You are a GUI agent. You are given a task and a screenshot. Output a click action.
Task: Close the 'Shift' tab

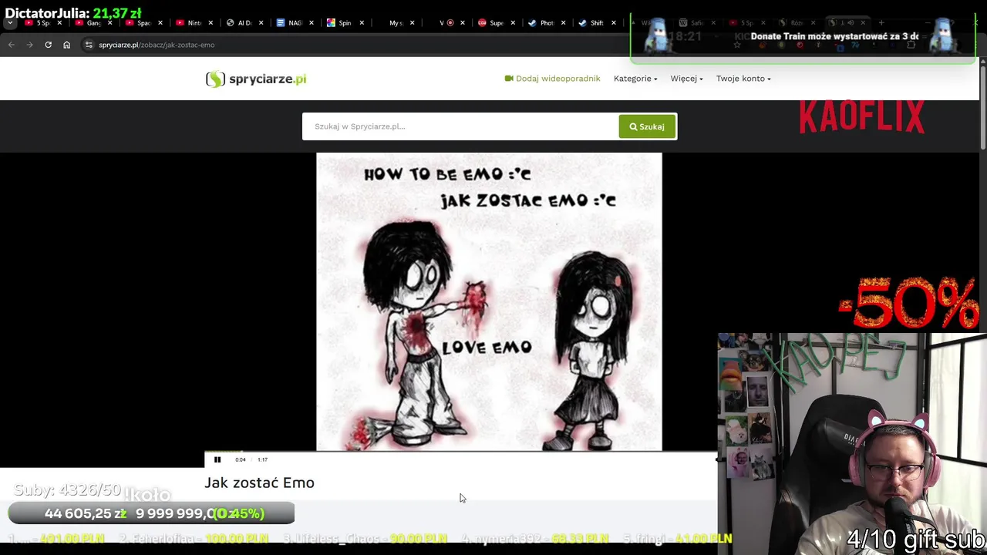[614, 23]
